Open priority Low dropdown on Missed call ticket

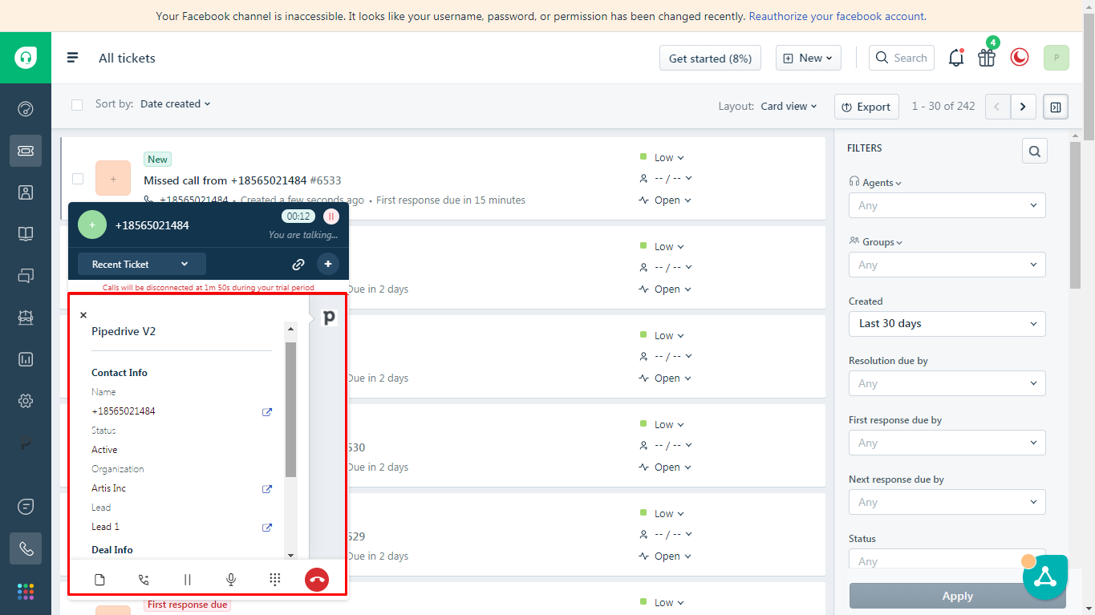pos(669,158)
